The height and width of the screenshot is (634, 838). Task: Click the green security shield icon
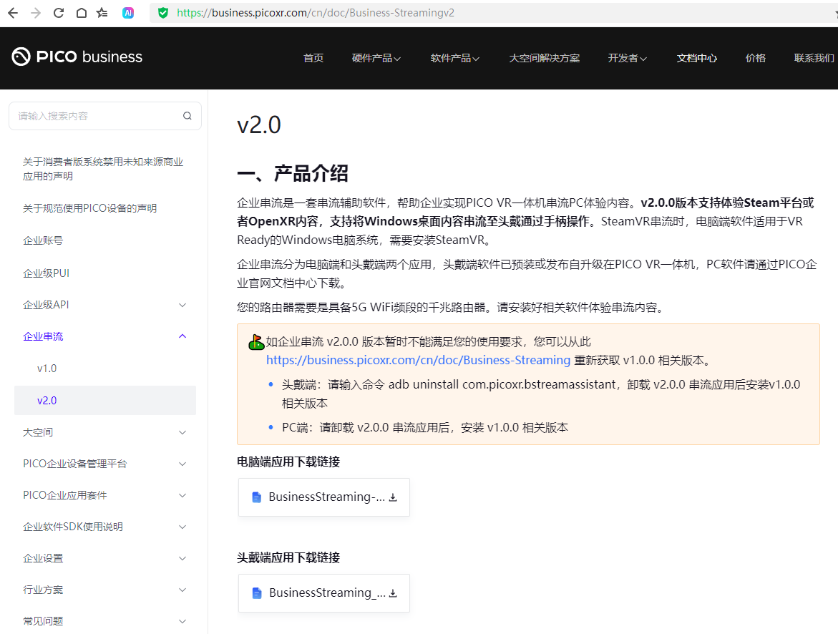pos(163,13)
